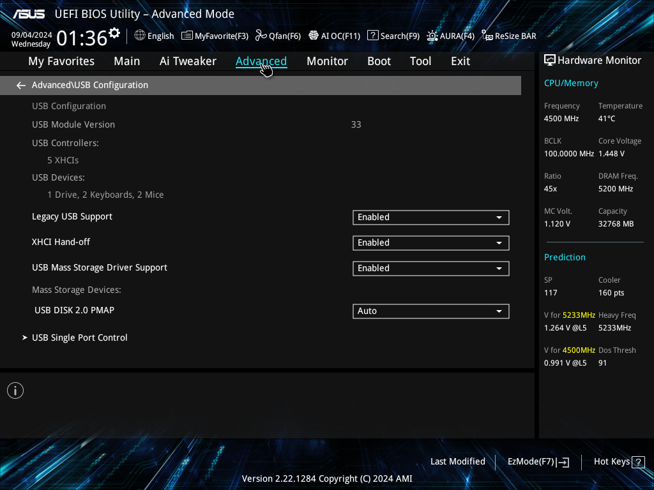The width and height of the screenshot is (654, 490).
Task: Open the Tool tab
Action: 420,61
